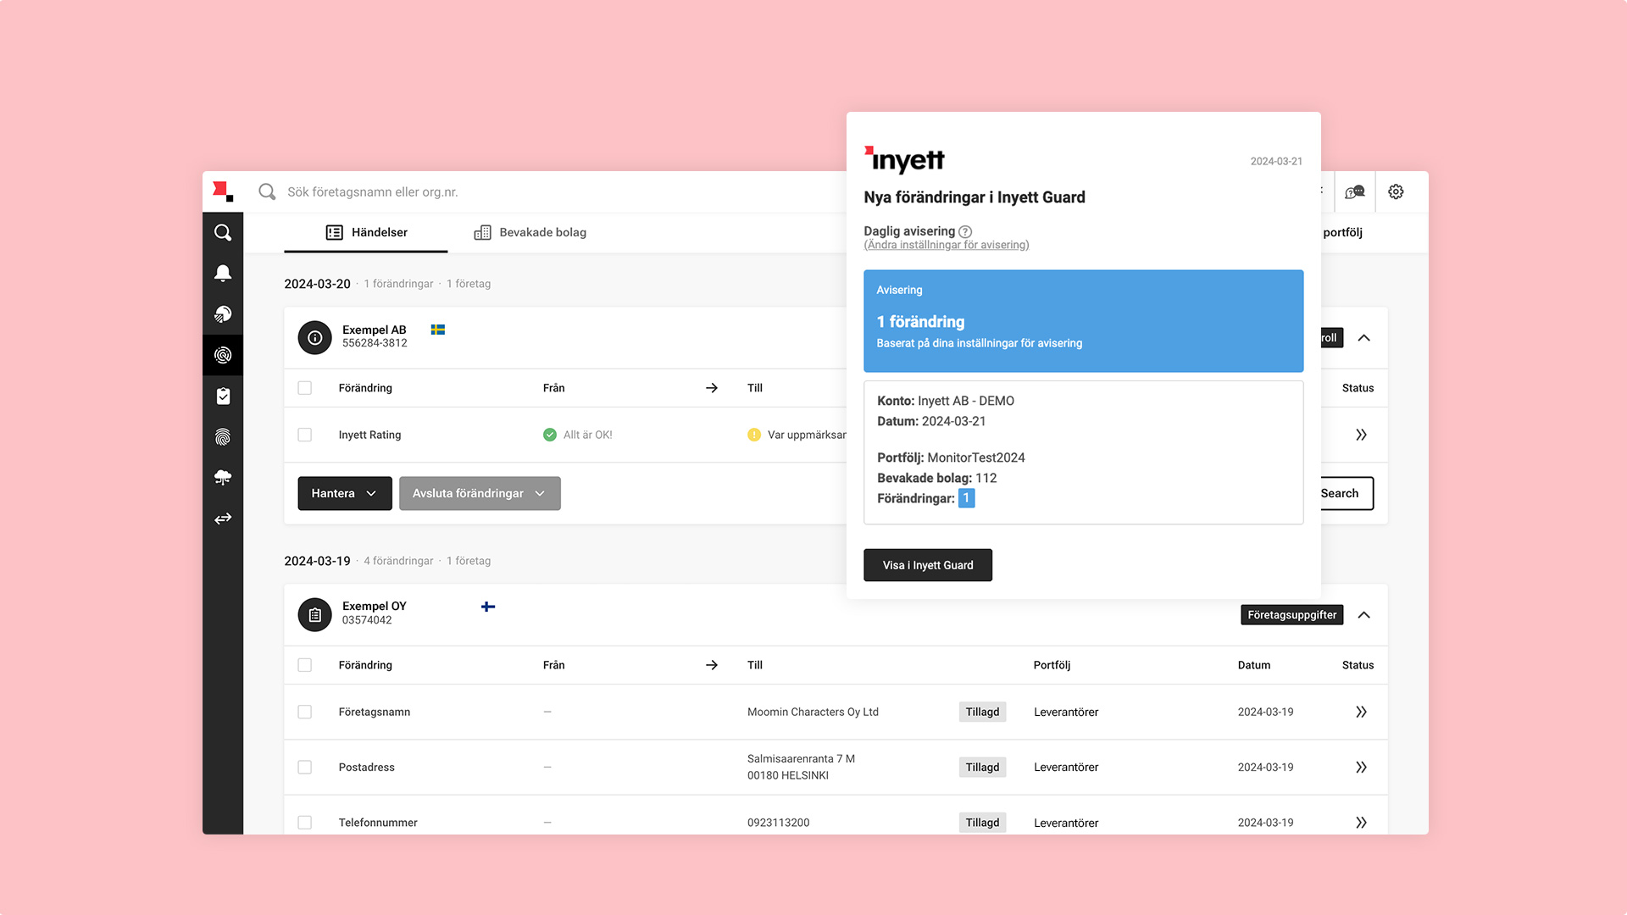This screenshot has width=1627, height=915.
Task: Click the tree/organization icon in sidebar
Action: 222,476
